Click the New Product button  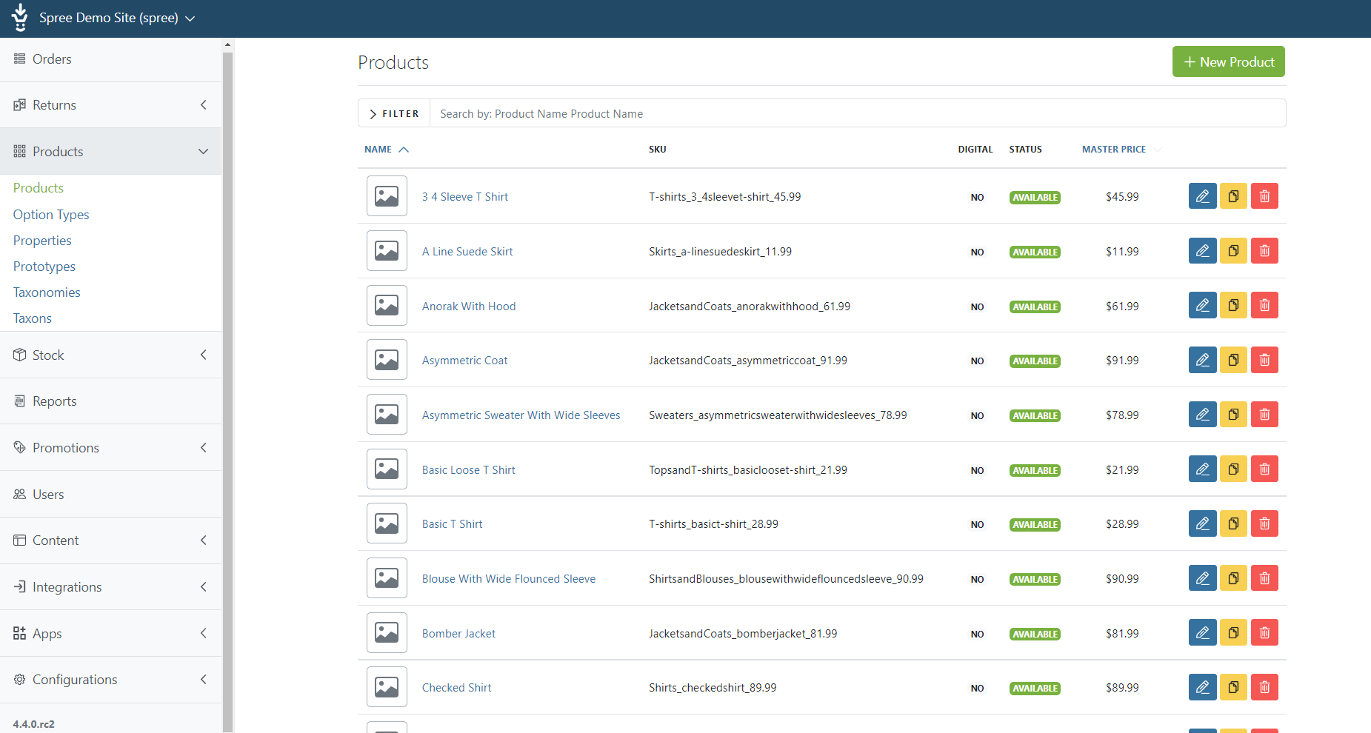1228,61
